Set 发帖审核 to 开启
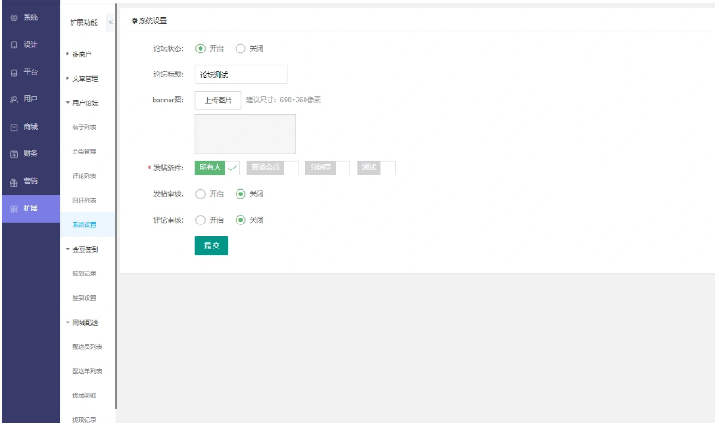This screenshot has height=423, width=715. 200,193
